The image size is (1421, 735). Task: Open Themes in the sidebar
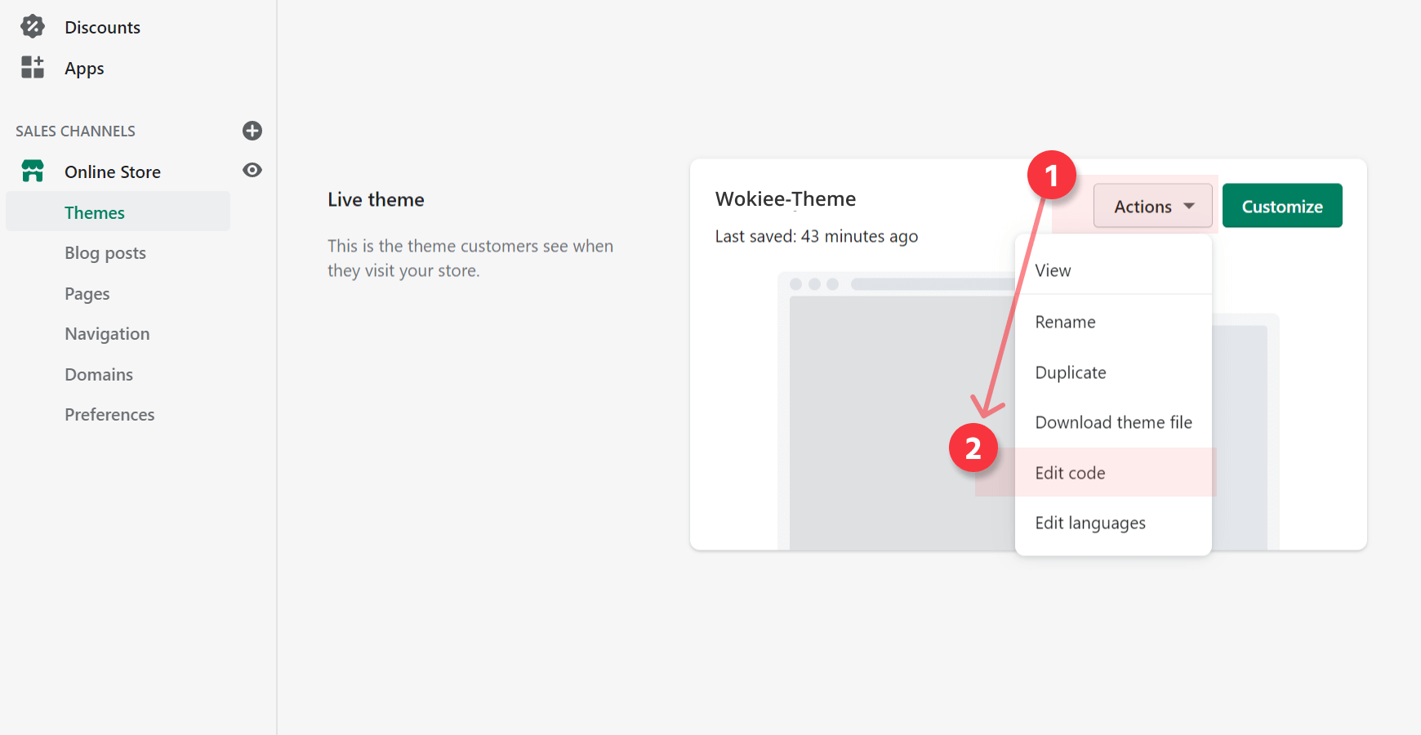coord(118,212)
